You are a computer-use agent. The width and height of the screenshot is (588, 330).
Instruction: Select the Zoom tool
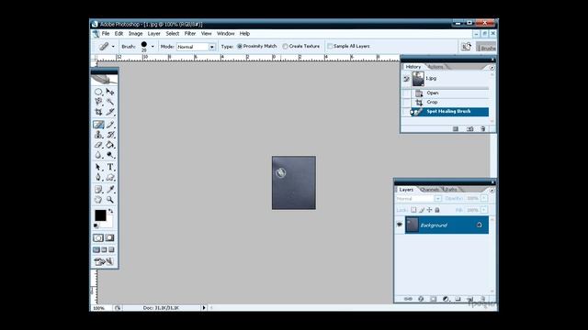110,200
